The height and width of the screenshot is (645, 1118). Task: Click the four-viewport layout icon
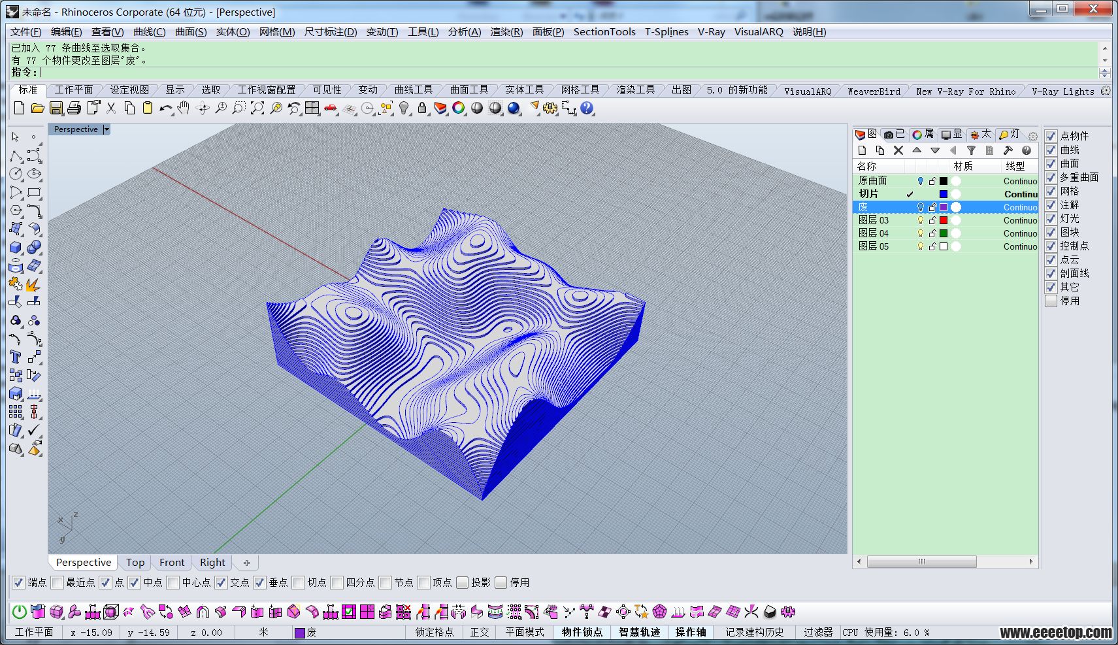312,108
